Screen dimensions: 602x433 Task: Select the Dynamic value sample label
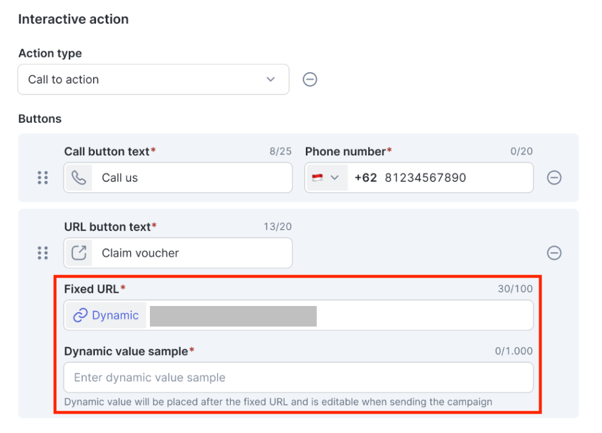(126, 351)
